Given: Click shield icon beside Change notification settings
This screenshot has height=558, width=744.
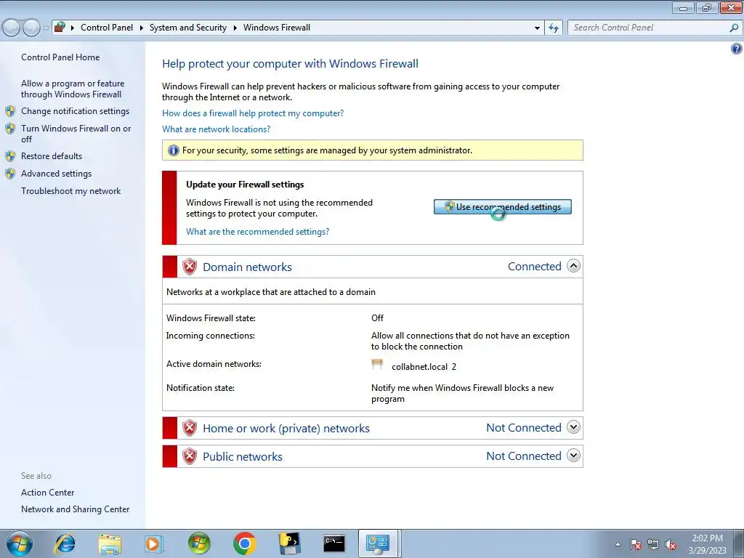Looking at the screenshot, I should (x=10, y=111).
